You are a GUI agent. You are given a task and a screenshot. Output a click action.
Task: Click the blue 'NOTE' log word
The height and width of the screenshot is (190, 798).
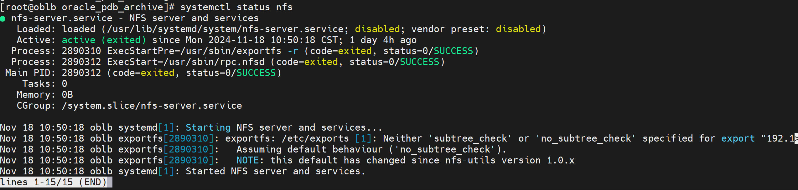click(248, 160)
